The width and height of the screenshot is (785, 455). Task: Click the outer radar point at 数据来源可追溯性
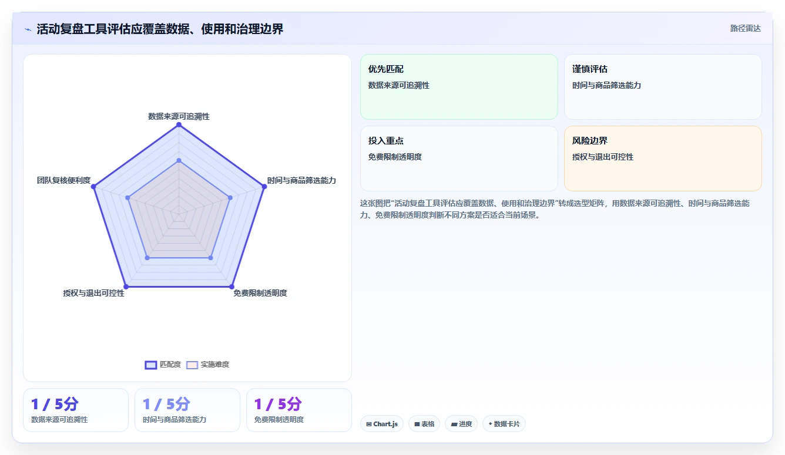179,124
